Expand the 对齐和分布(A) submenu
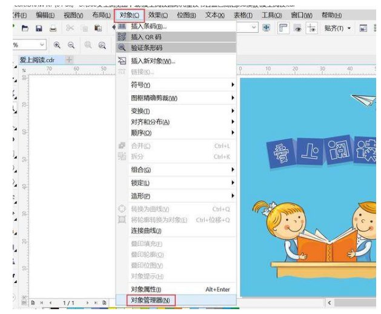Image resolution: width=381 pixels, height=314 pixels. (x=176, y=122)
